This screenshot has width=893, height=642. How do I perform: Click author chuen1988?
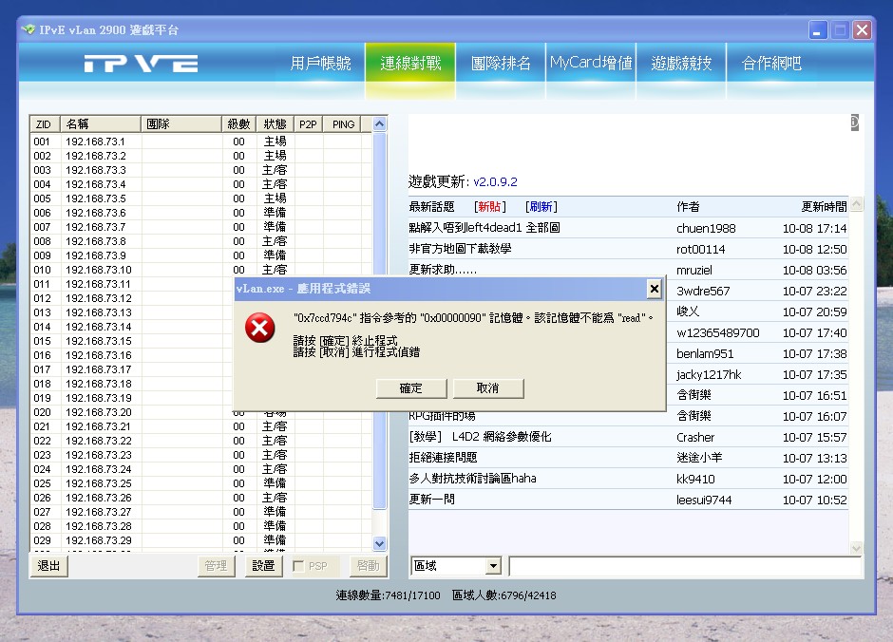click(x=706, y=228)
